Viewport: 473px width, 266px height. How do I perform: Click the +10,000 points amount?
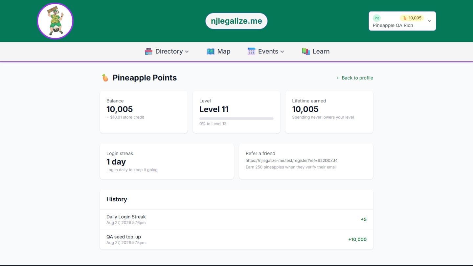point(357,239)
